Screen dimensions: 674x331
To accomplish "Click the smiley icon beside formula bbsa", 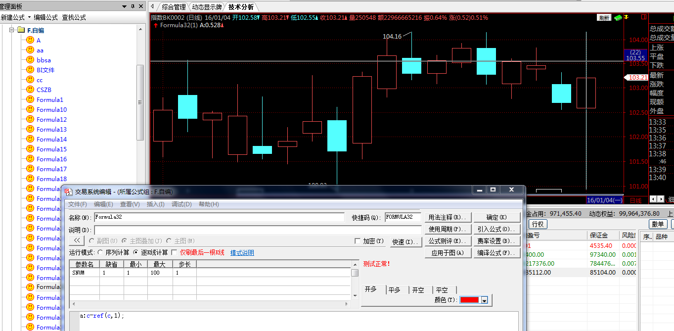I will click(x=30, y=60).
